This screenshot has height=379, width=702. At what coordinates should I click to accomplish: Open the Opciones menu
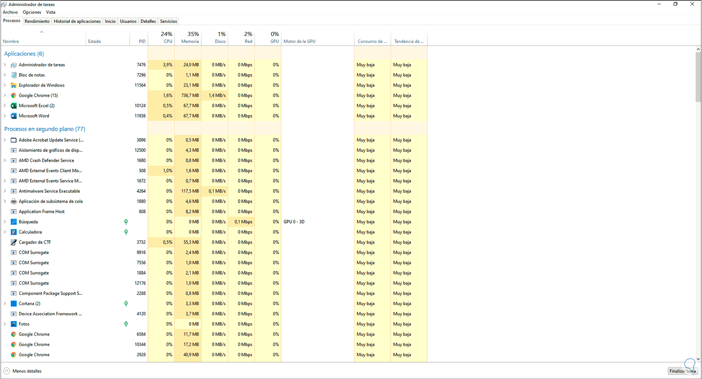(x=32, y=12)
